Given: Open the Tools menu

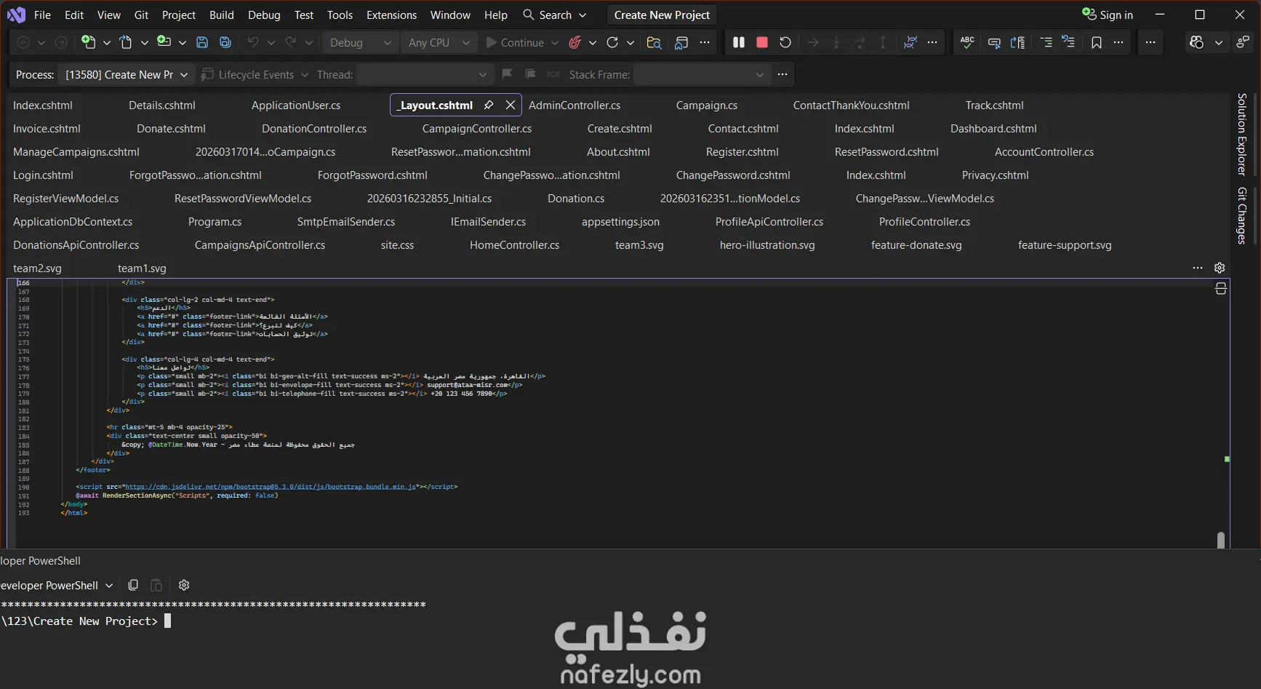Looking at the screenshot, I should [340, 15].
